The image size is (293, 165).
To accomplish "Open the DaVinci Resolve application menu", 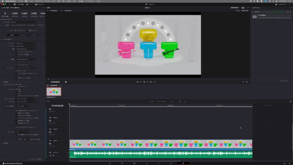I will point(11,1).
